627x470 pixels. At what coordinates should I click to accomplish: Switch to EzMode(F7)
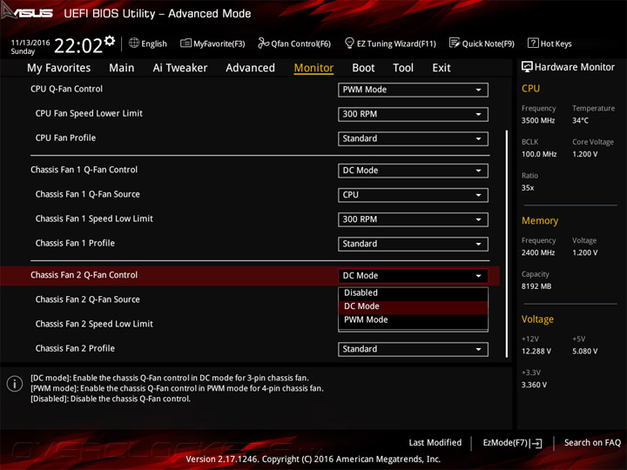tap(512, 443)
